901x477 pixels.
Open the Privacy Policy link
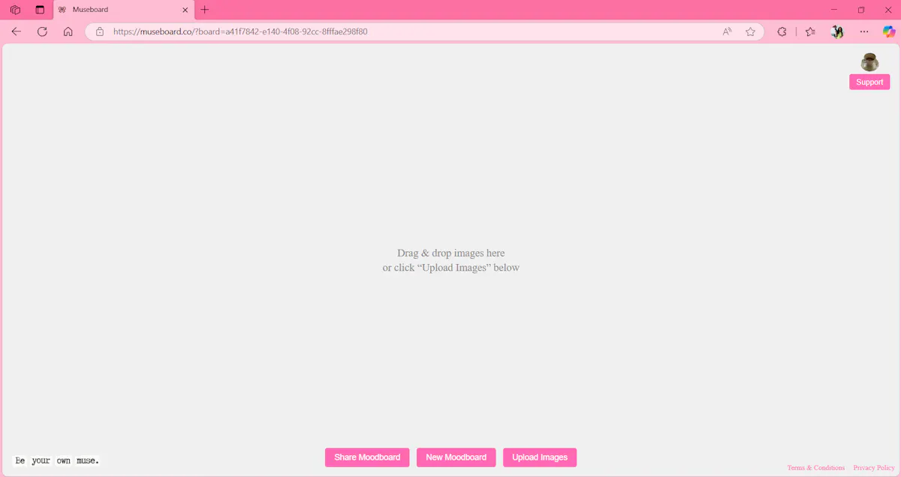click(x=874, y=468)
